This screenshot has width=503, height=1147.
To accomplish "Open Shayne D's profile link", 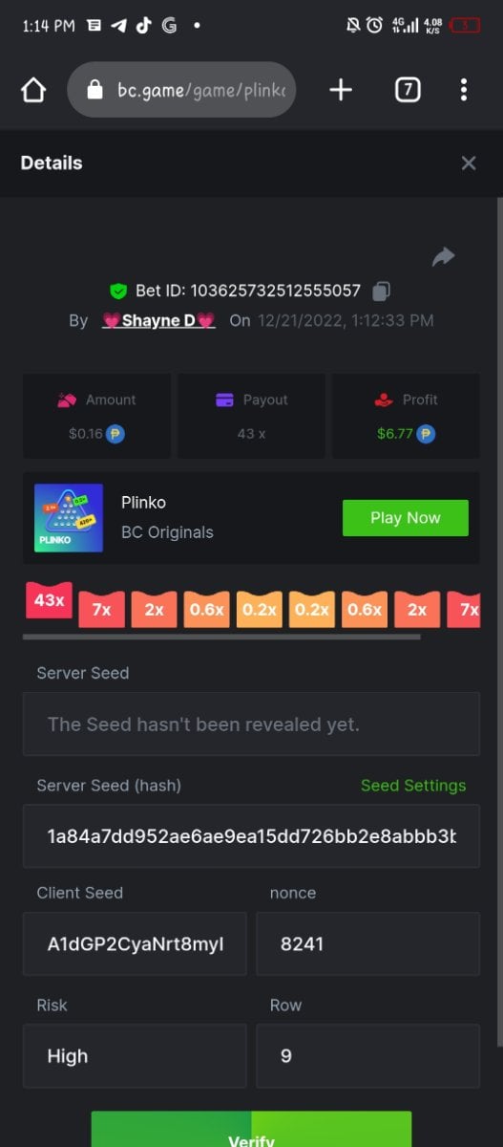I will click(x=158, y=320).
